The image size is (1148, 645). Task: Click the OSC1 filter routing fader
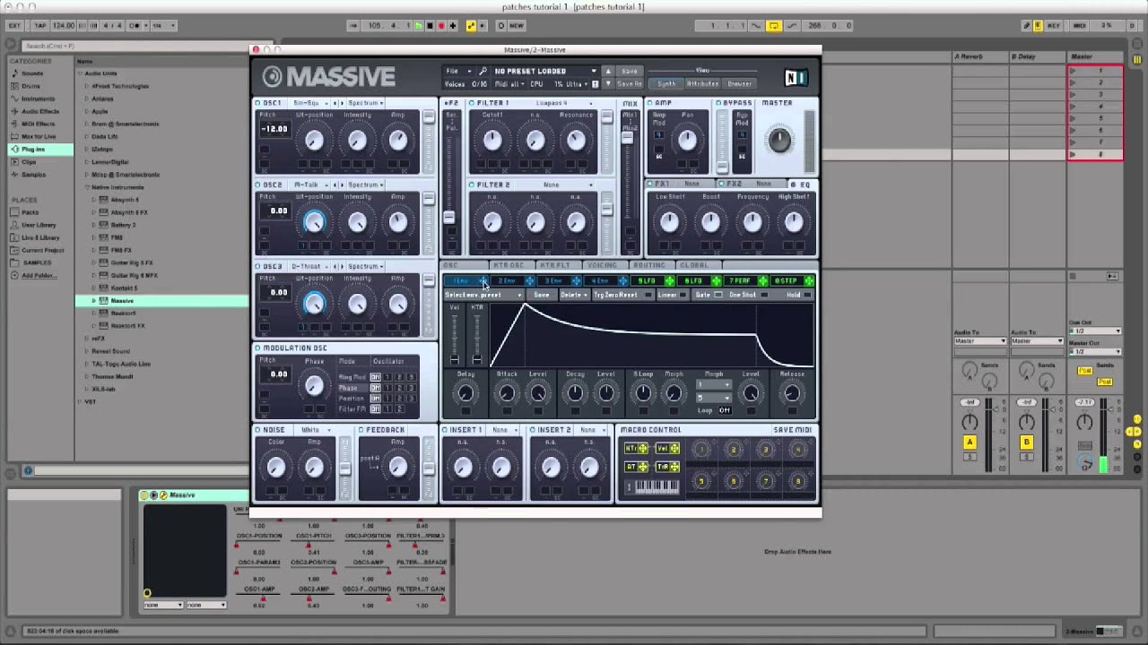tap(429, 119)
